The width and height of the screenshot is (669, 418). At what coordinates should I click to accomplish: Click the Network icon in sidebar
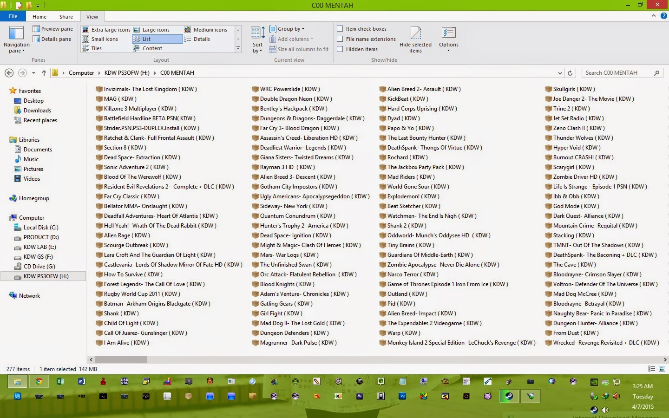13,296
